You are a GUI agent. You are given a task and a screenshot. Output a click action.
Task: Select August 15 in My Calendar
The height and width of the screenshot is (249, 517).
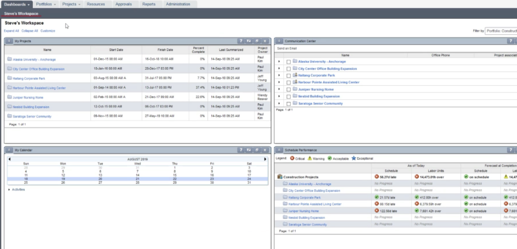click(x=175, y=175)
